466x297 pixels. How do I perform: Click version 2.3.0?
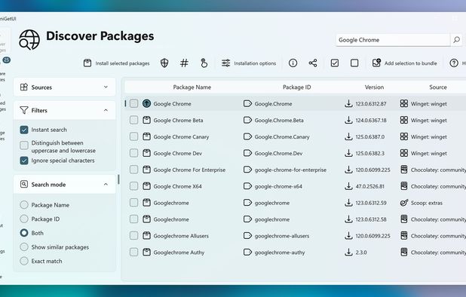tap(361, 253)
